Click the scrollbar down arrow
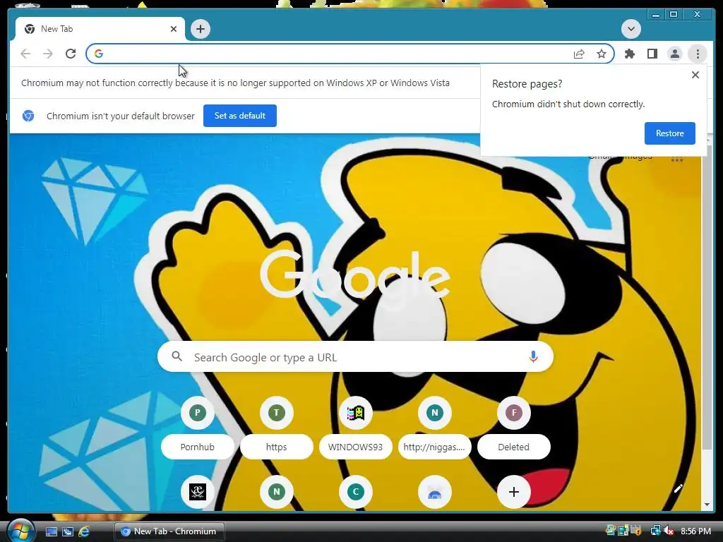The height and width of the screenshot is (542, 723). click(707, 505)
